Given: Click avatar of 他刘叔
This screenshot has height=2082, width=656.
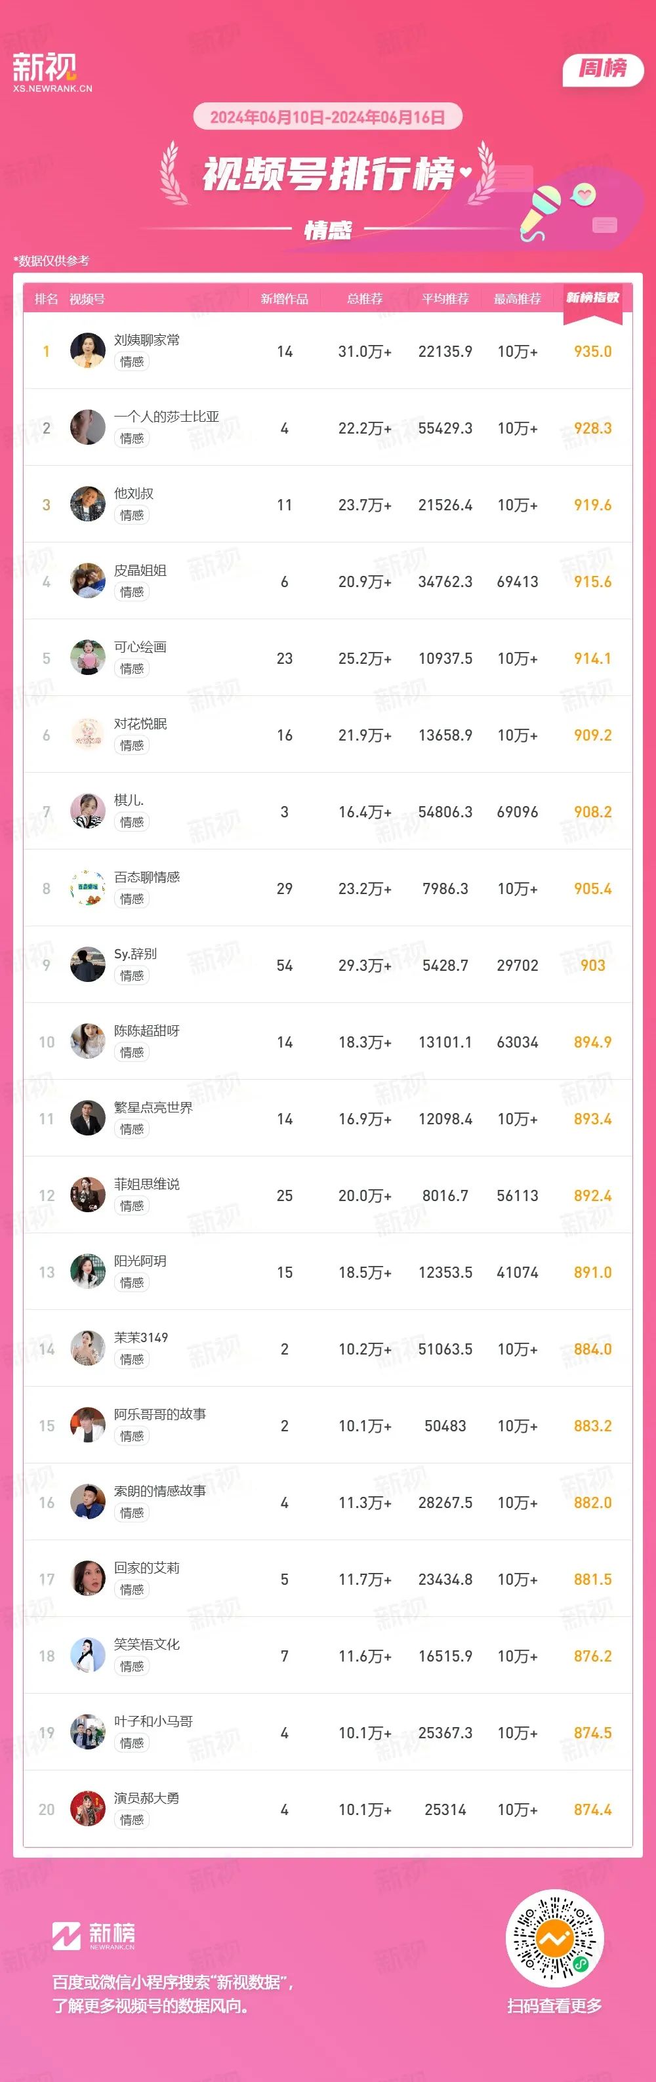Looking at the screenshot, I should click(x=87, y=504).
